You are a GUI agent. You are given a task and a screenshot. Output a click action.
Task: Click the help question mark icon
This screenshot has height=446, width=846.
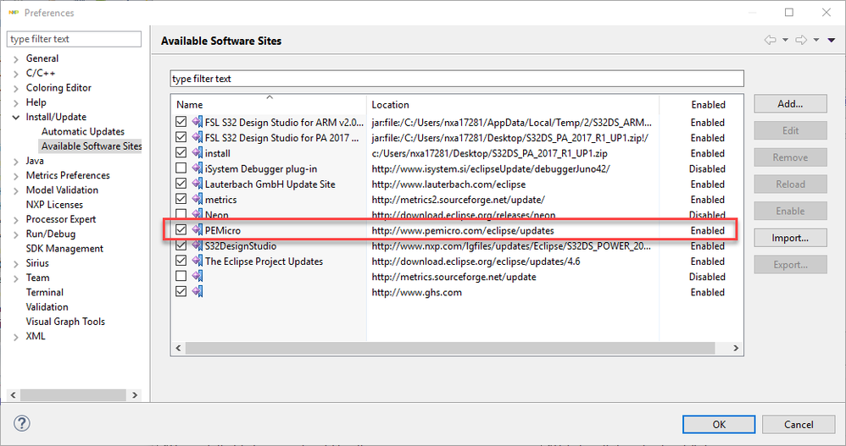22,423
